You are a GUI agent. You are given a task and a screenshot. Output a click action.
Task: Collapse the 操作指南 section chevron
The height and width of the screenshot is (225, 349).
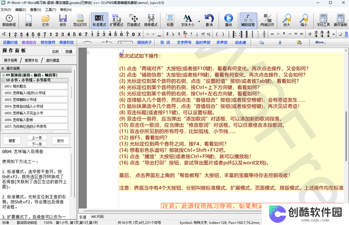click(x=3, y=68)
